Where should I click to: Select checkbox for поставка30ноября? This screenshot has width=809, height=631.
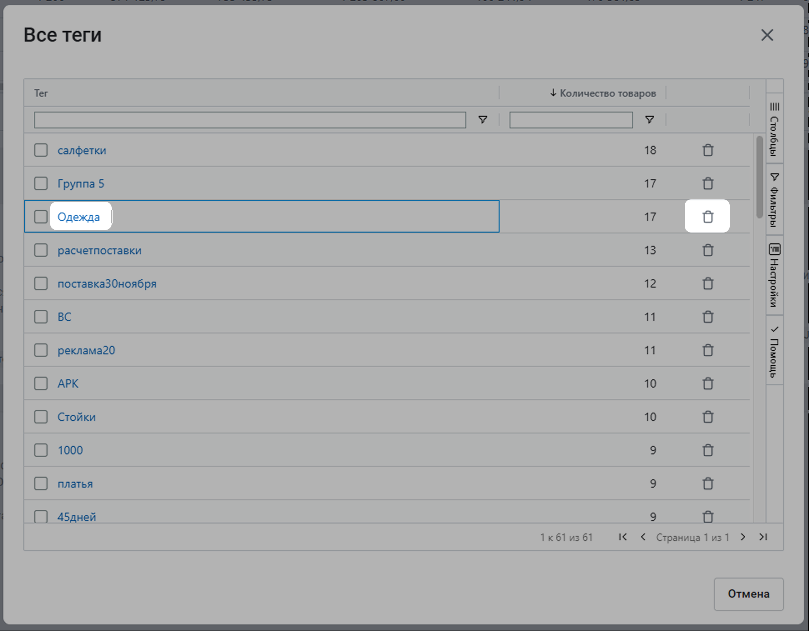[x=41, y=283]
